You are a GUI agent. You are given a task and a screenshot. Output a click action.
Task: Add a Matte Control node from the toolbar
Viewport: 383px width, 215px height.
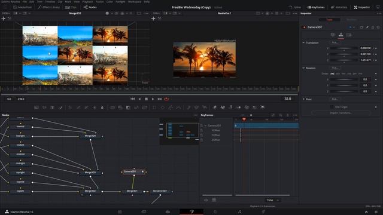(x=128, y=107)
